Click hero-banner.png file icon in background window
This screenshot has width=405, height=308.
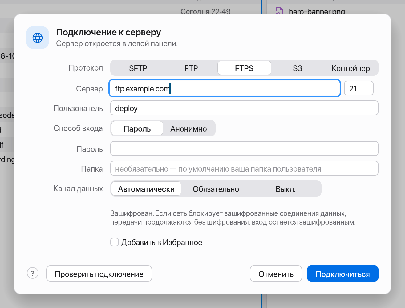(x=279, y=11)
